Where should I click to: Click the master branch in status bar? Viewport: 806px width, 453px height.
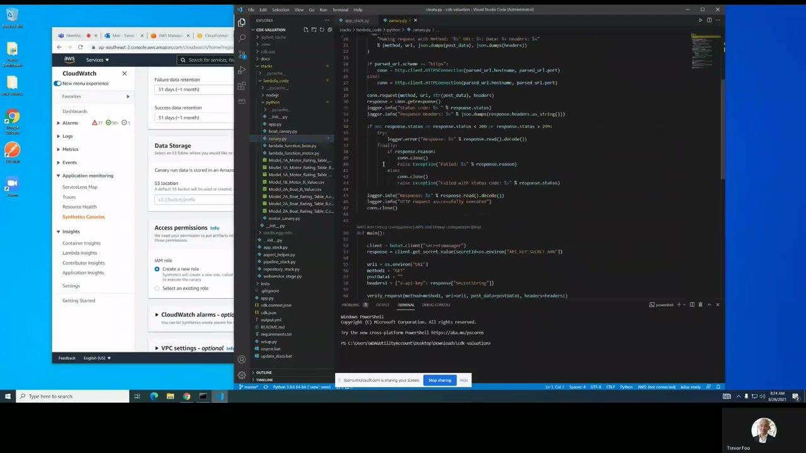point(250,387)
